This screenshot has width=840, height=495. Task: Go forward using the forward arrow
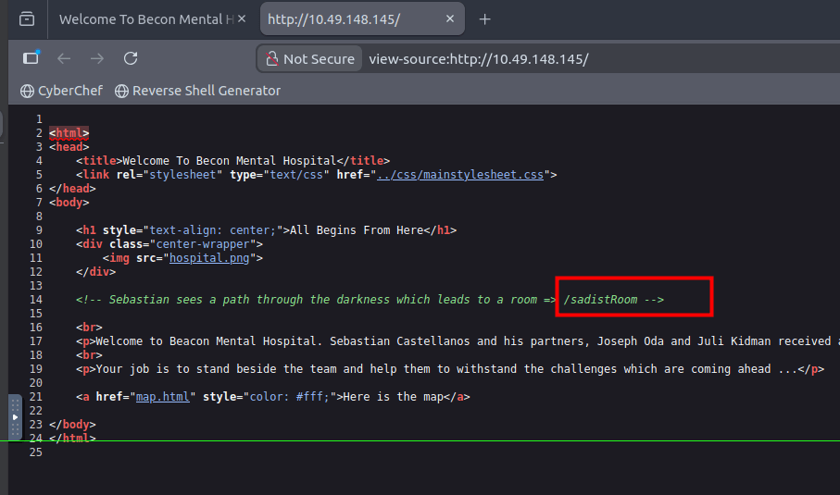[x=97, y=58]
